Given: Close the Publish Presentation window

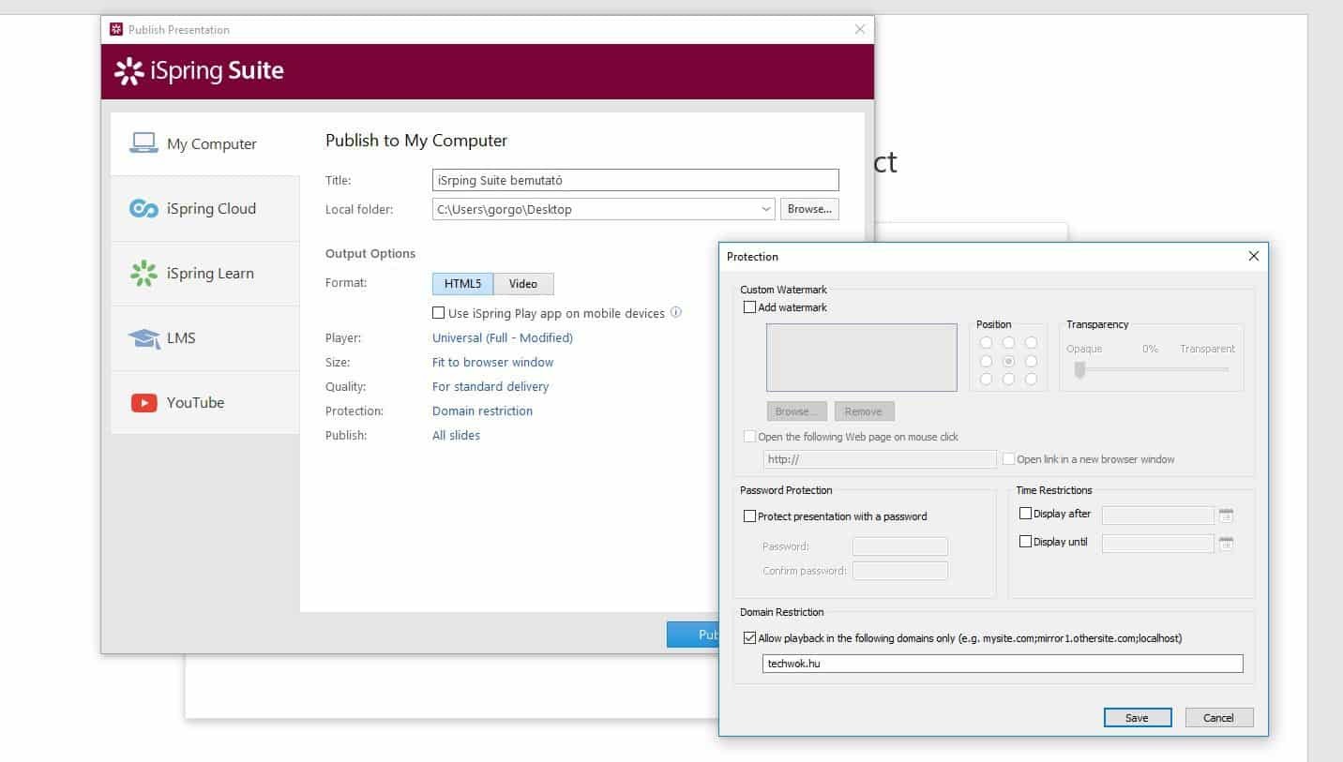Looking at the screenshot, I should pos(860,29).
